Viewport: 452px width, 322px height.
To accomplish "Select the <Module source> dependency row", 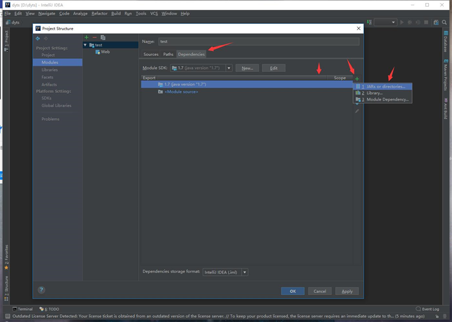I will [x=247, y=92].
